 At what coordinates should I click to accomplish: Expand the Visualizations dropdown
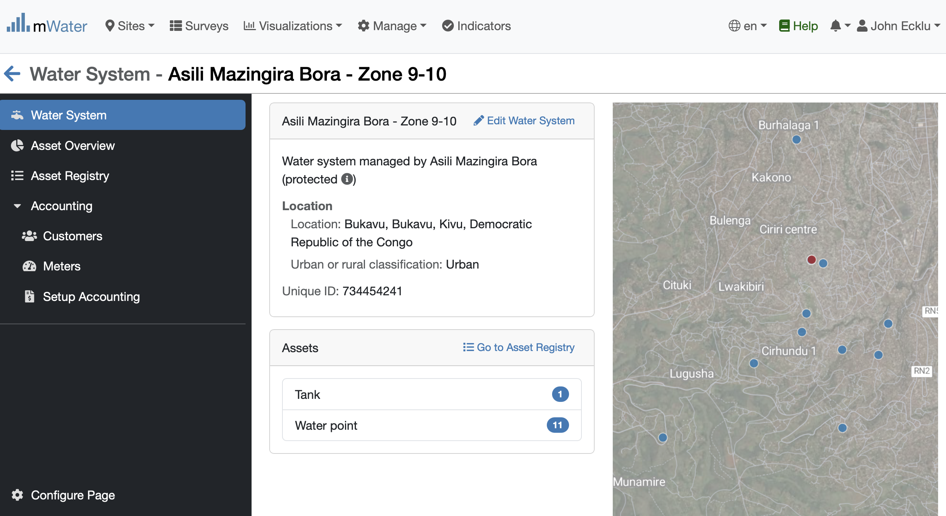click(293, 26)
